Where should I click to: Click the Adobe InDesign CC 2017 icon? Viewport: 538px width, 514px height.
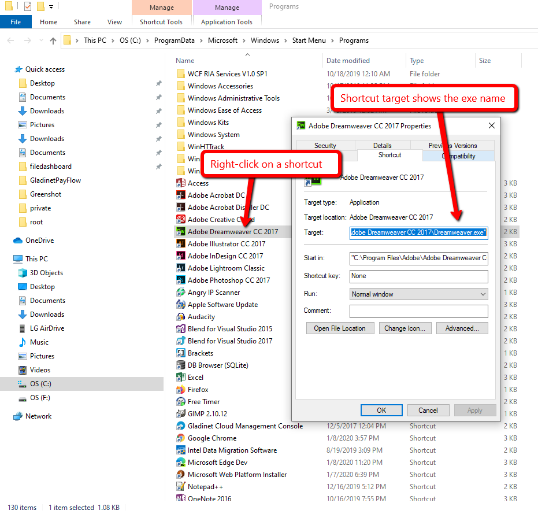181,256
